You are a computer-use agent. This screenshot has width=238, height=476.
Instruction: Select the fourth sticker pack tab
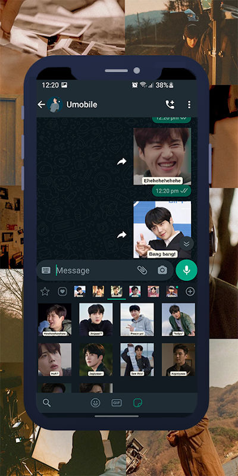[x=135, y=292]
